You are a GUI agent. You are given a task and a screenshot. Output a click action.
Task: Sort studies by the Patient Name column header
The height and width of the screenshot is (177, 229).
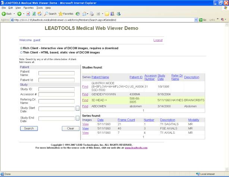pos(100,77)
